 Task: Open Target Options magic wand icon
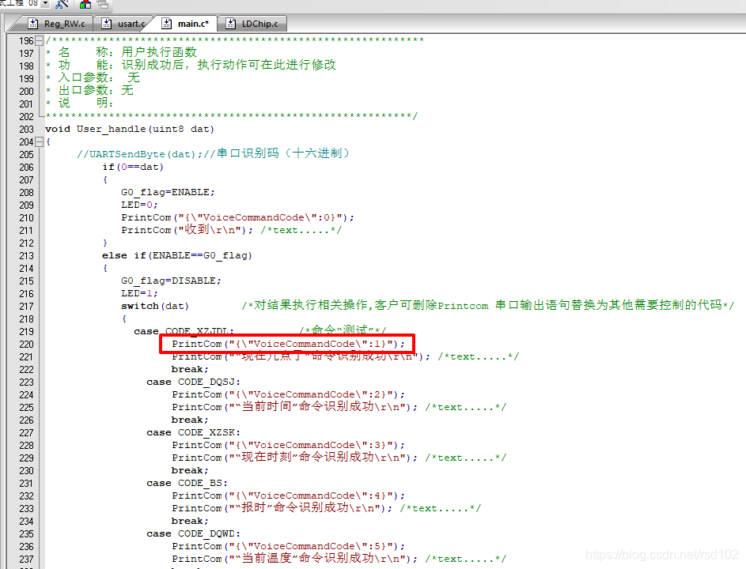[62, 4]
